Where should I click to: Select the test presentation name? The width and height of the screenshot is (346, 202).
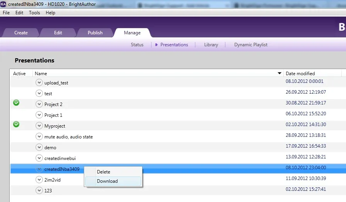(x=48, y=94)
